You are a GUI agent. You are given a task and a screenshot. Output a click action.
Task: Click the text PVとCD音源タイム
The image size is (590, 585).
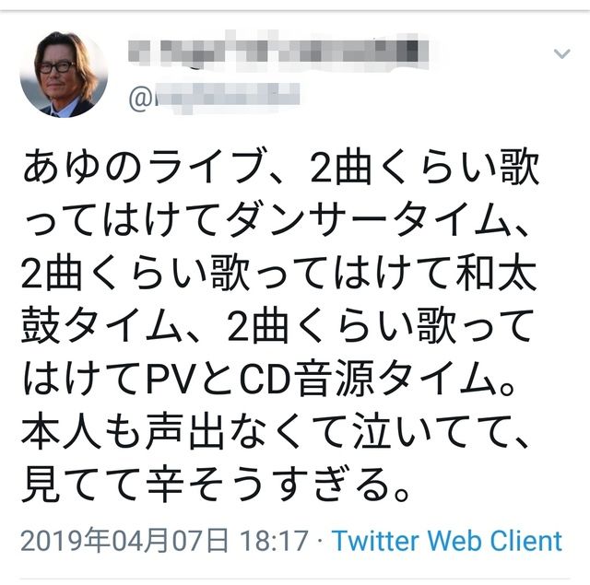click(x=321, y=379)
